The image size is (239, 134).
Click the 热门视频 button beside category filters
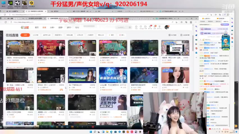coord(172,35)
